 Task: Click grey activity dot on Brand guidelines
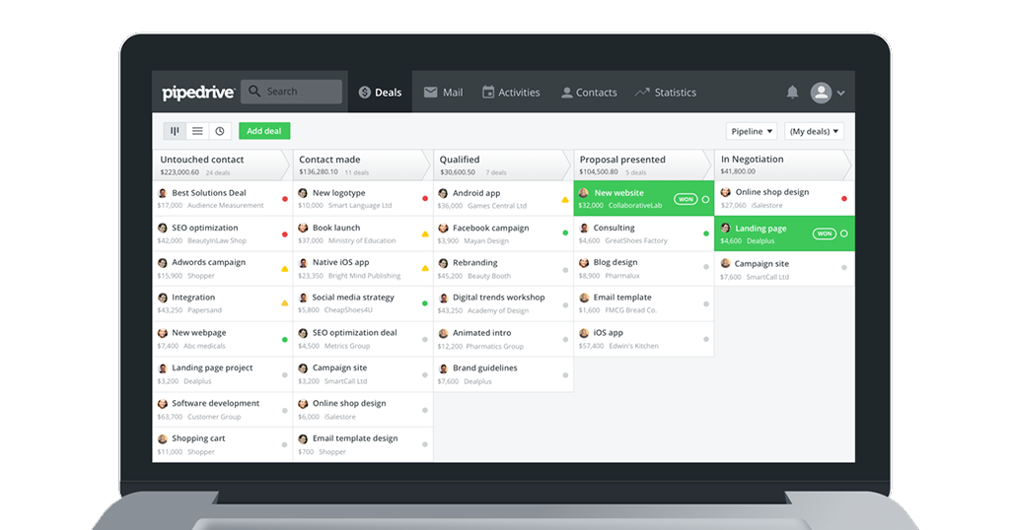[x=565, y=374]
